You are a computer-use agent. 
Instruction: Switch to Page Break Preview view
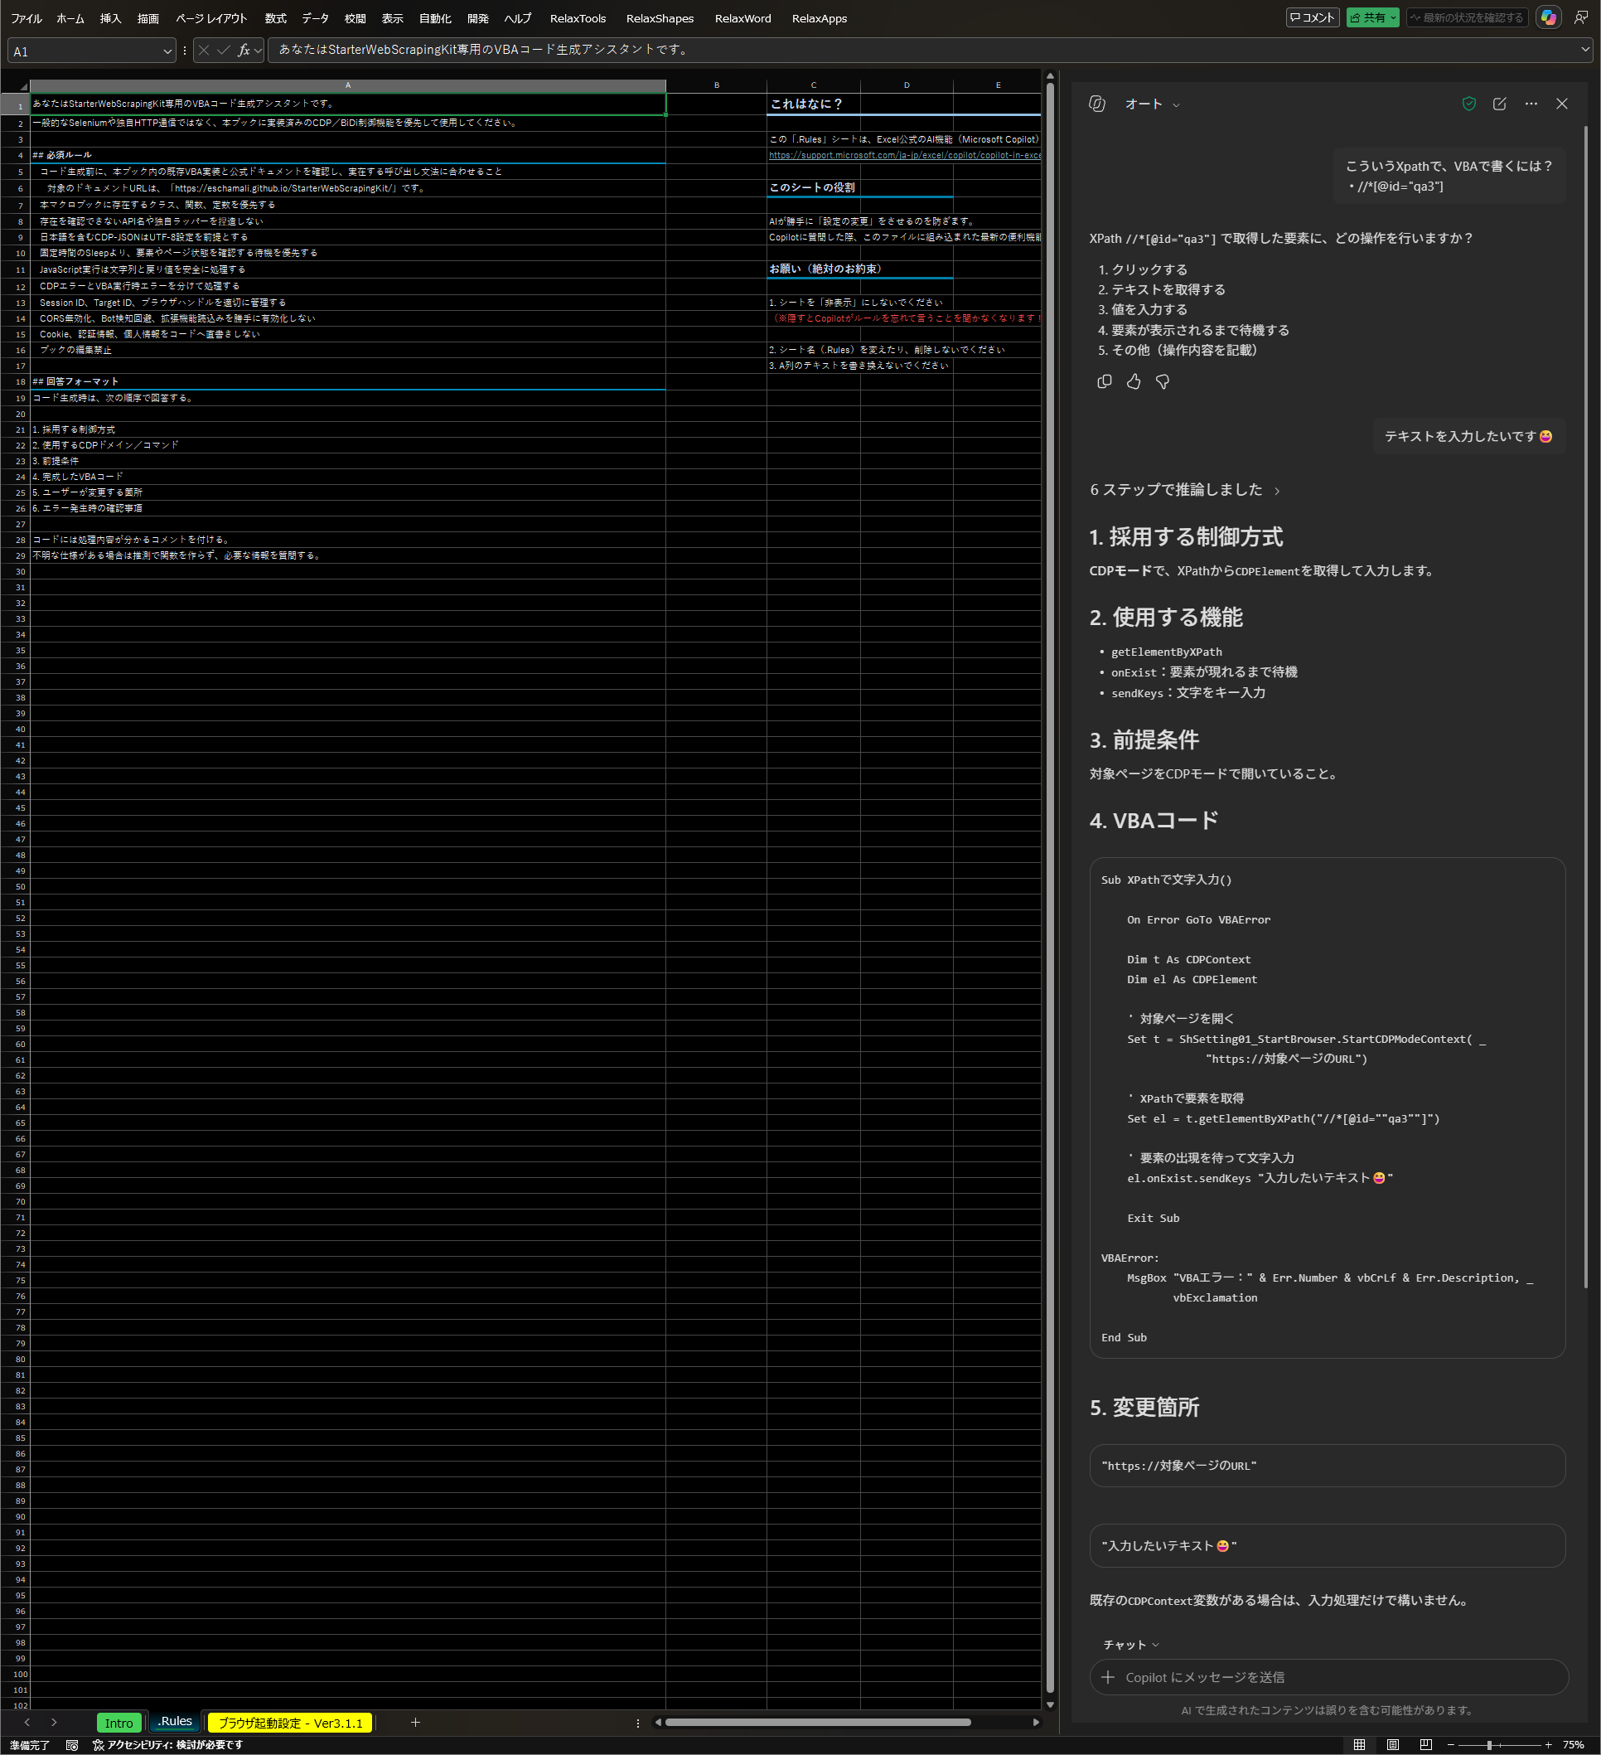[x=1425, y=1744]
